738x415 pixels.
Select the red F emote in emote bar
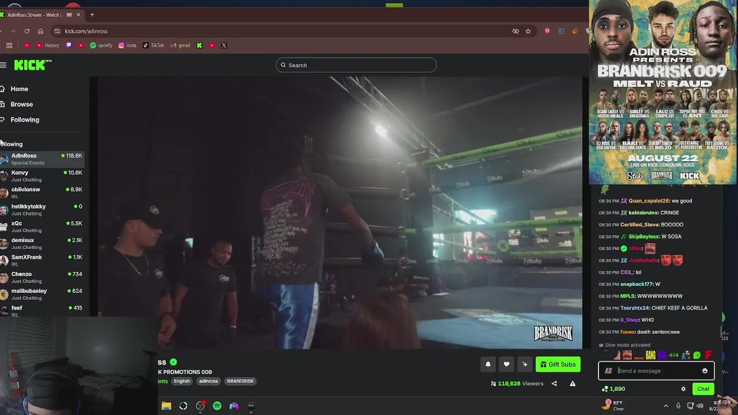709,355
